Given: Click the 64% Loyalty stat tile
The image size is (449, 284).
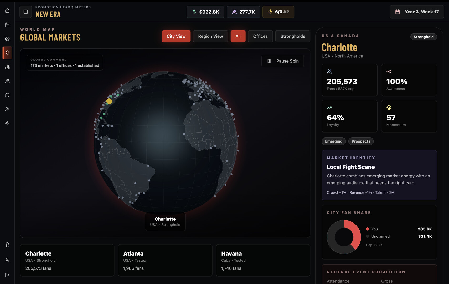Looking at the screenshot, I should 349,116.
